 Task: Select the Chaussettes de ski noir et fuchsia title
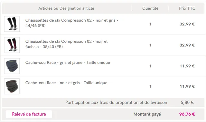point(67,44)
